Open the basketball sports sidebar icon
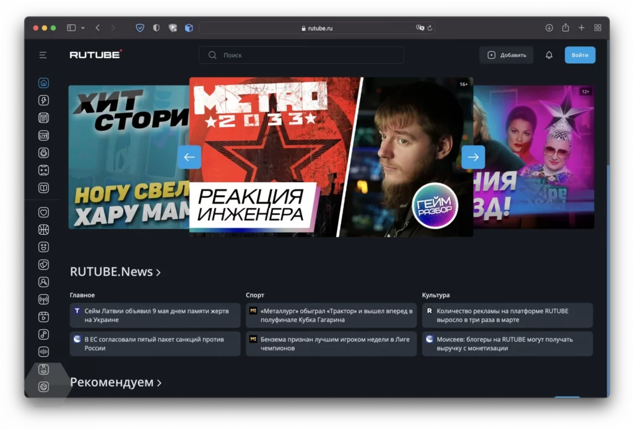This screenshot has height=430, width=634. [x=44, y=230]
